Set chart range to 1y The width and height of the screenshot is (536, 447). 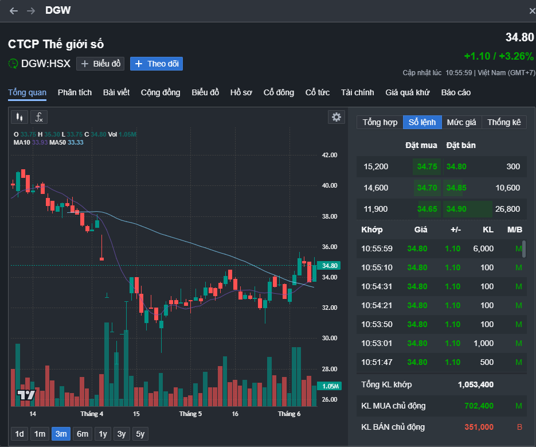(x=103, y=434)
